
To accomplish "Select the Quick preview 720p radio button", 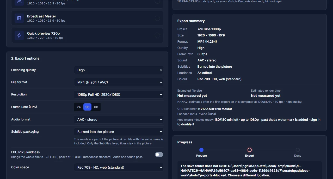I will click(x=157, y=35).
